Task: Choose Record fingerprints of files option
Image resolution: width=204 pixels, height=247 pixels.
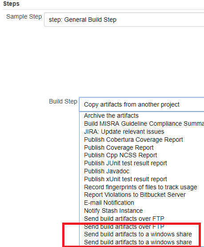Action: pos(142,187)
